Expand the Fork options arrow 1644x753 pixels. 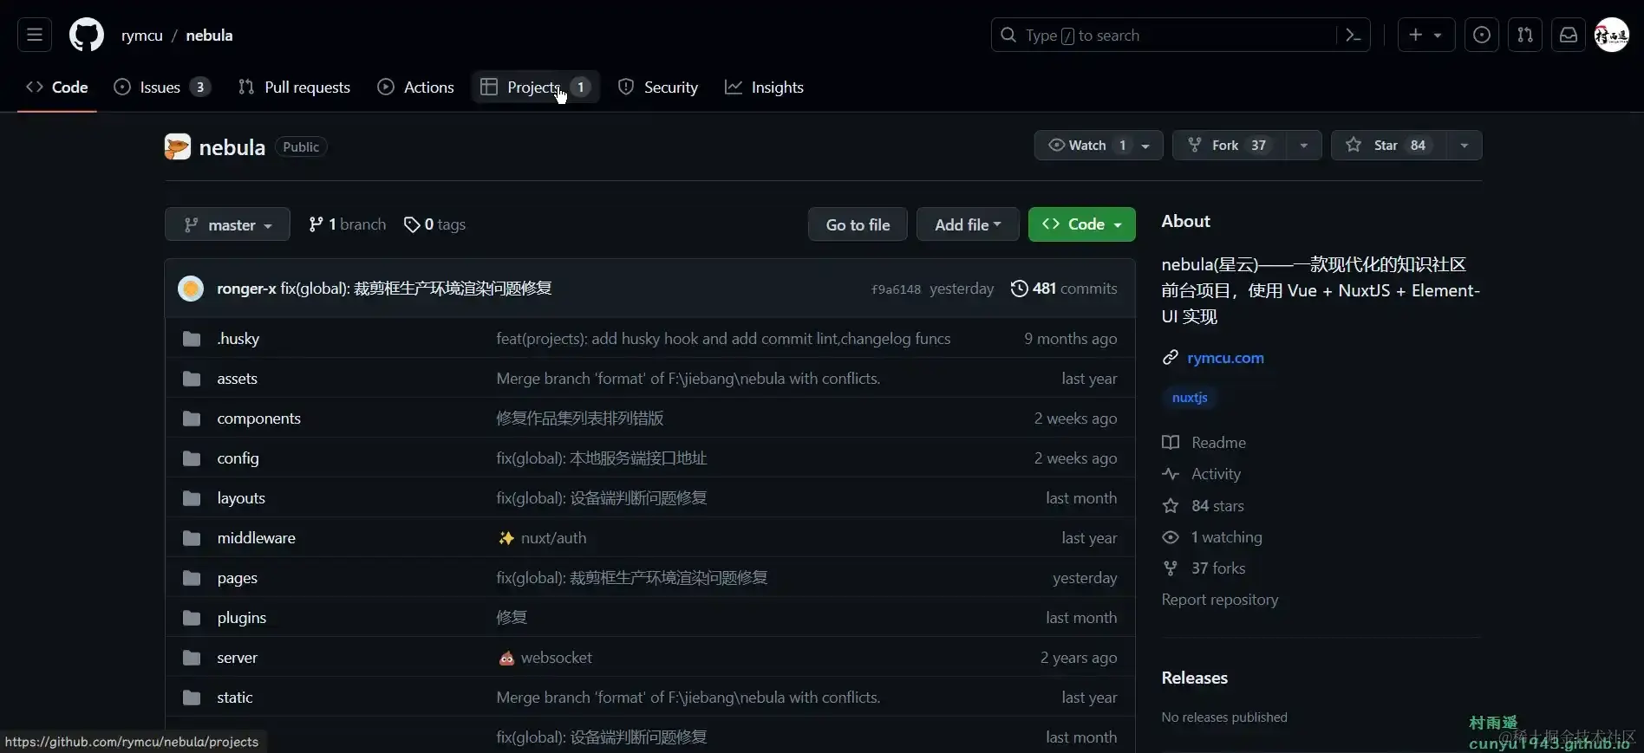tap(1303, 146)
